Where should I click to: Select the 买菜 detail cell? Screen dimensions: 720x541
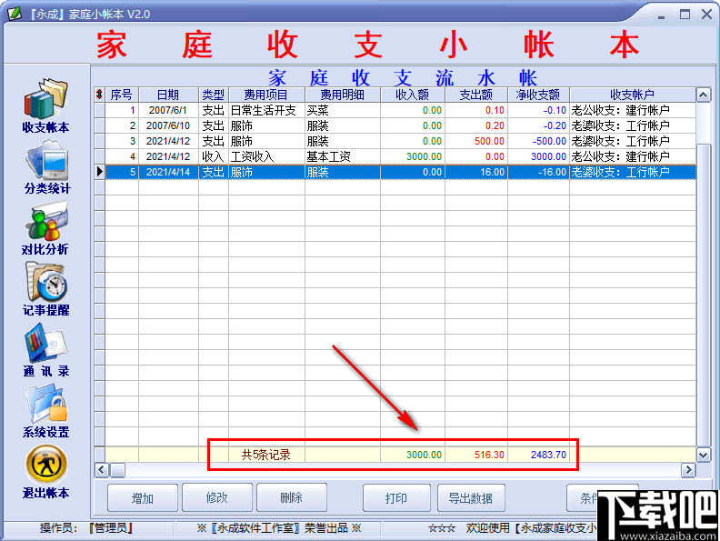343,110
